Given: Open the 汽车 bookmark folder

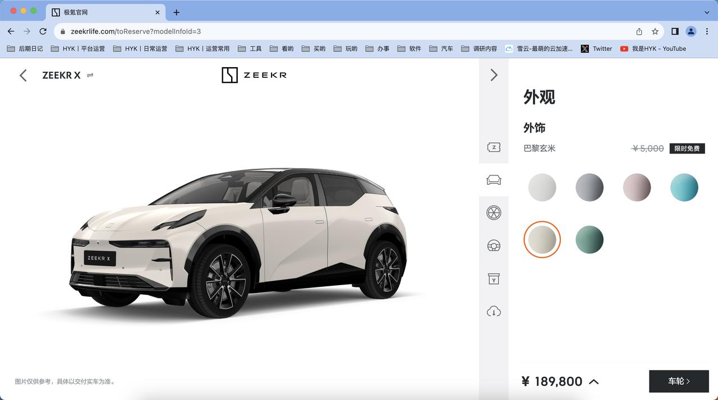Looking at the screenshot, I should 441,49.
